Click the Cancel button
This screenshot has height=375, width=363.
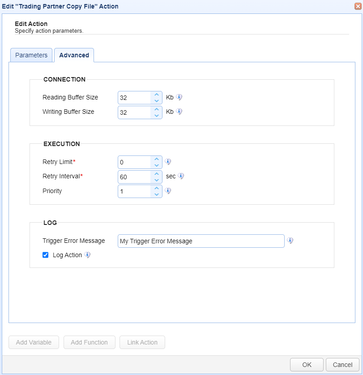[342, 365]
